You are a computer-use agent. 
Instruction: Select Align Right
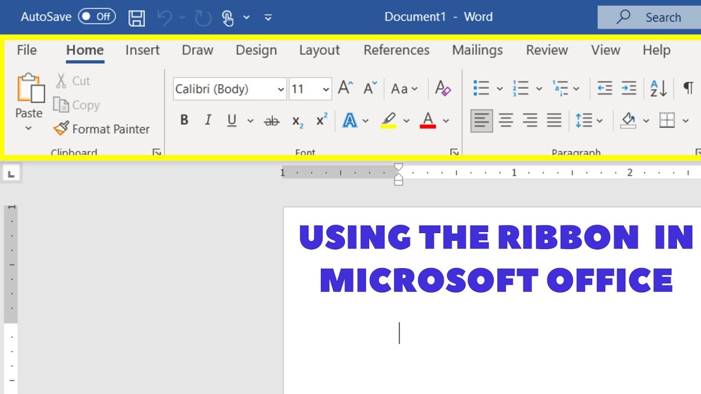[530, 120]
